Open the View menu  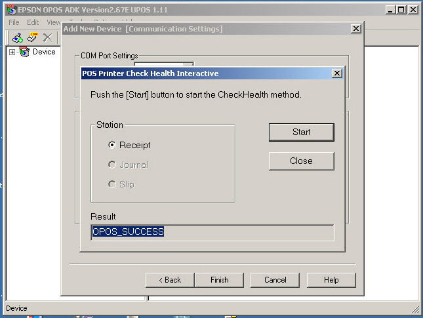coord(53,22)
